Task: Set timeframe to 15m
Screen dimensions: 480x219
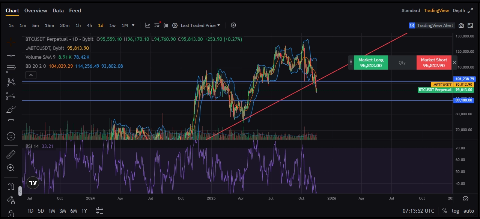Action: click(x=49, y=25)
